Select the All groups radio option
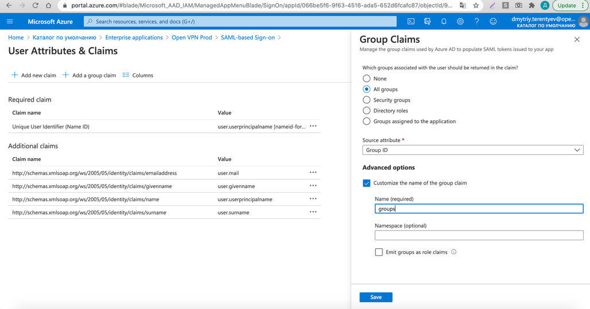 366,89
